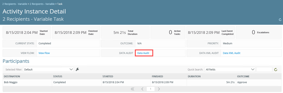
Task: Open the View Flow link
Action: [44, 53]
